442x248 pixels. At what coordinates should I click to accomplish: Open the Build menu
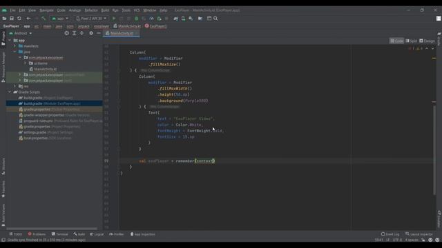pos(105,10)
